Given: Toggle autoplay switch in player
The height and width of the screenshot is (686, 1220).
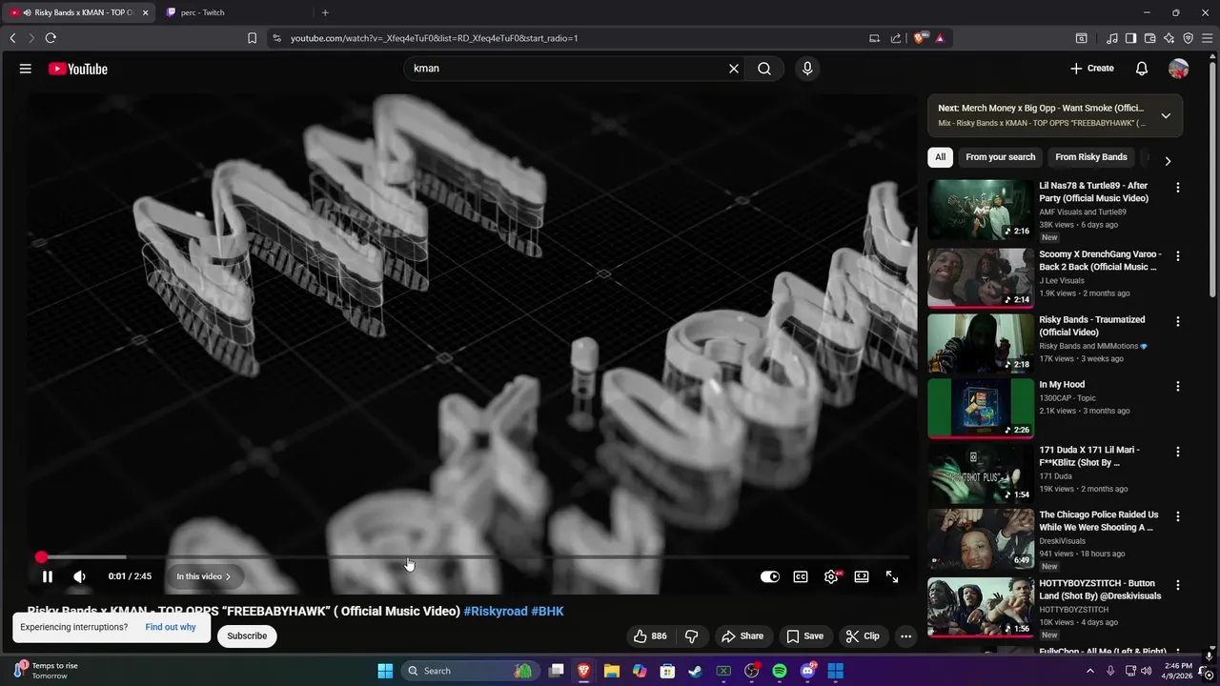Looking at the screenshot, I should point(770,576).
